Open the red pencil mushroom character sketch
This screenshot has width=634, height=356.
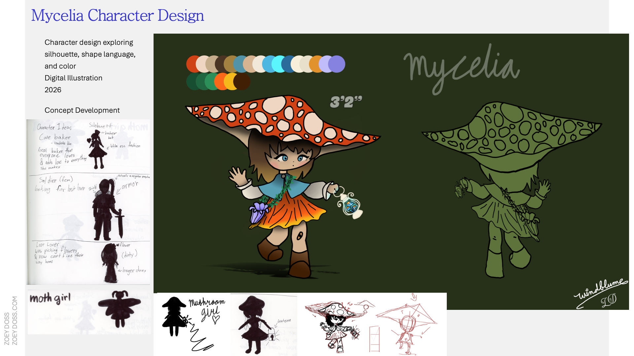click(x=372, y=324)
